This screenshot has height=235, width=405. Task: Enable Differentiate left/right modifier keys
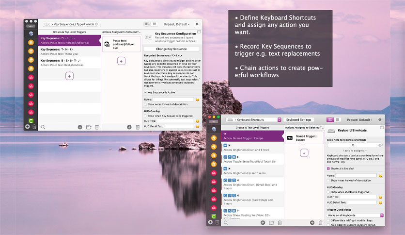(x=328, y=220)
